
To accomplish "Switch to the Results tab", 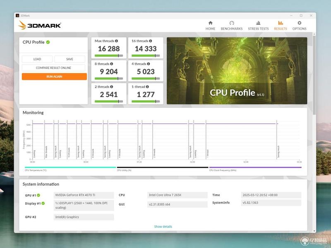I will [x=281, y=26].
